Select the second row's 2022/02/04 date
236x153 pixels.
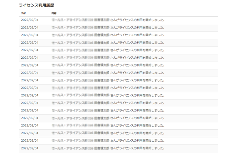(x=29, y=28)
